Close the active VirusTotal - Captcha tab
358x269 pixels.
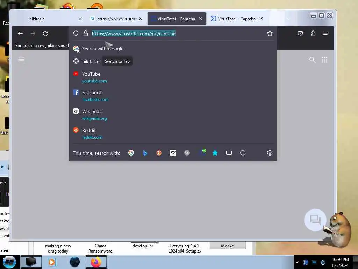coord(200,19)
